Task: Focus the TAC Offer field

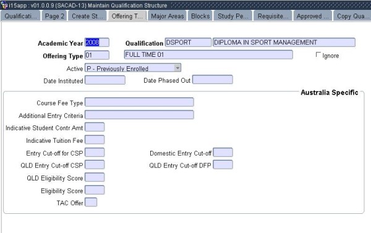Action: click(91, 202)
